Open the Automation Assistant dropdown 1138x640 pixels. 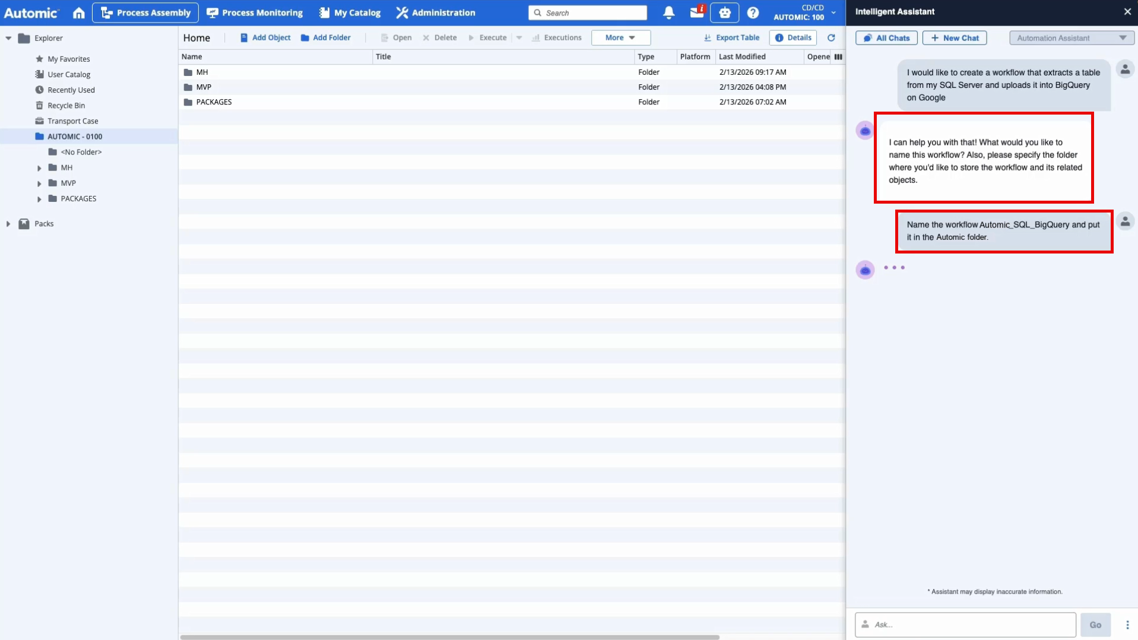[x=1071, y=38]
